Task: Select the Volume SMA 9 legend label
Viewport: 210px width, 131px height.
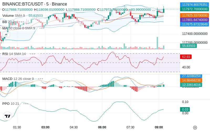Action: click(x=14, y=16)
